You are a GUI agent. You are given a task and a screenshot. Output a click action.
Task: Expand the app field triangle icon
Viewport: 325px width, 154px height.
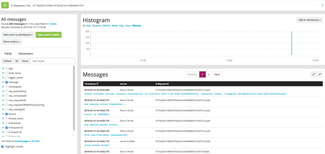(3, 68)
